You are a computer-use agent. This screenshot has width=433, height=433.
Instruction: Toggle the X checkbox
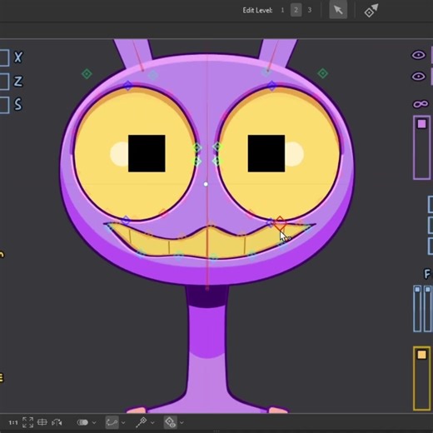click(4, 57)
